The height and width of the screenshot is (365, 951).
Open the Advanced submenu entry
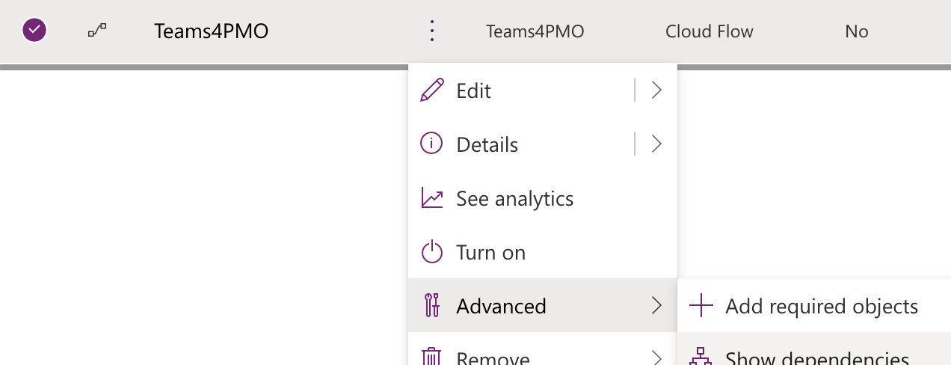[x=501, y=306]
